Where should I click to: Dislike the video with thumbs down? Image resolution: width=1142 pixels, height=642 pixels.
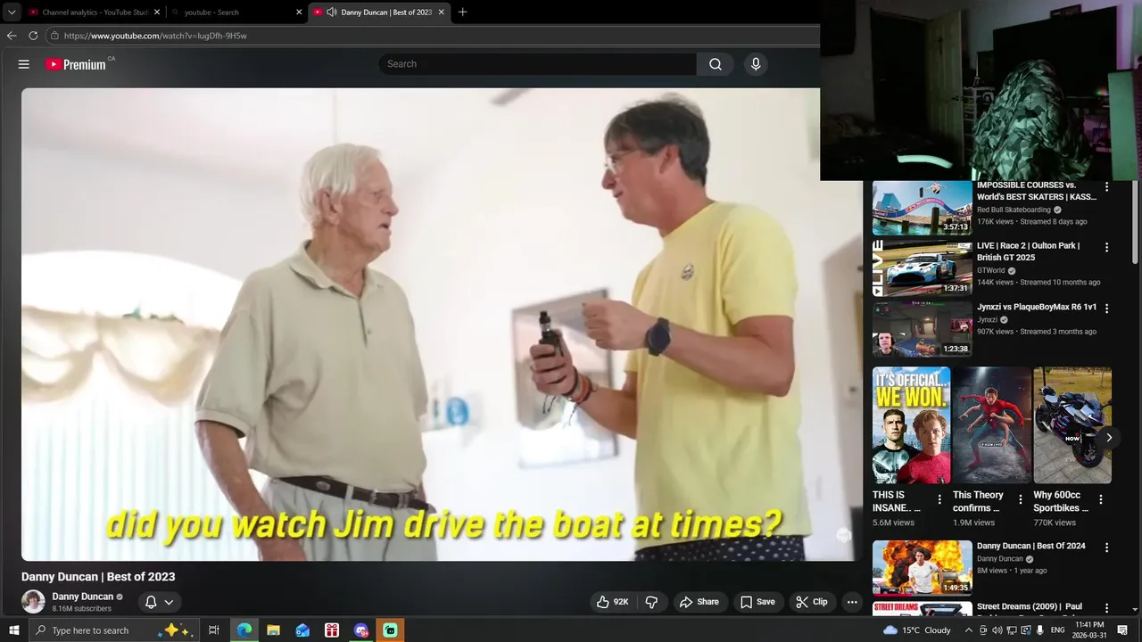point(651,602)
